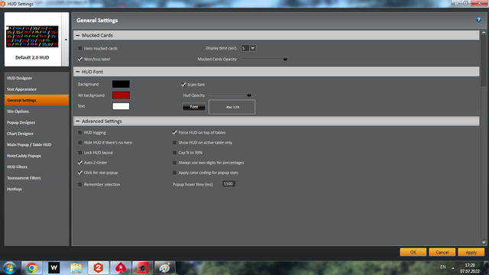
Task: Click the settings panel scroll up arrow
Action: [484, 32]
